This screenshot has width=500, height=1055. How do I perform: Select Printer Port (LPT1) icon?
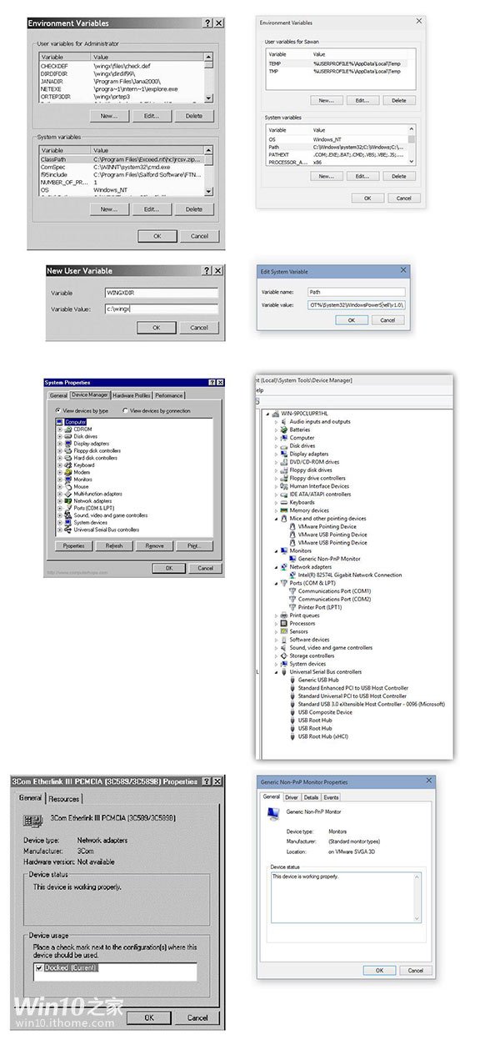coord(292,607)
